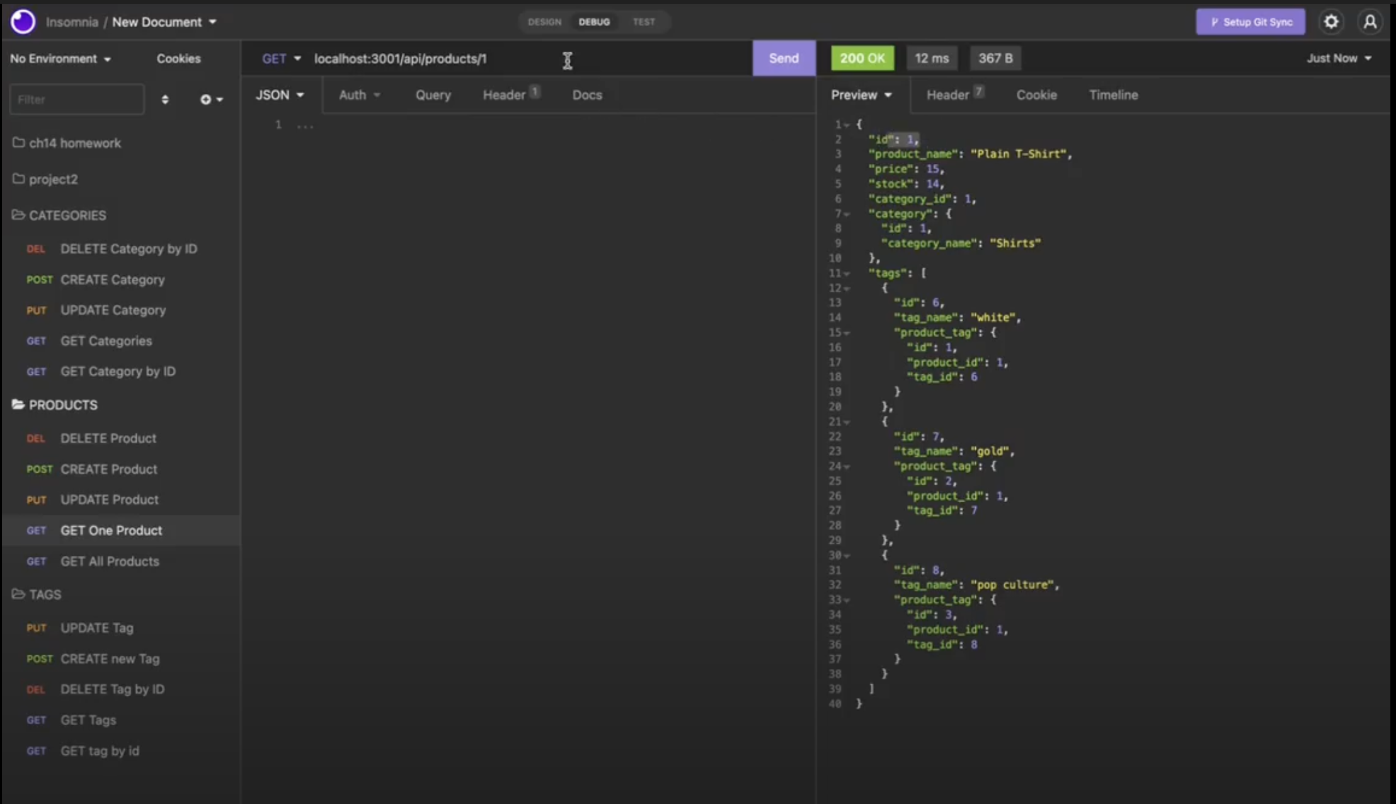
Task: Open the response Timeline tab
Action: [x=1113, y=95]
